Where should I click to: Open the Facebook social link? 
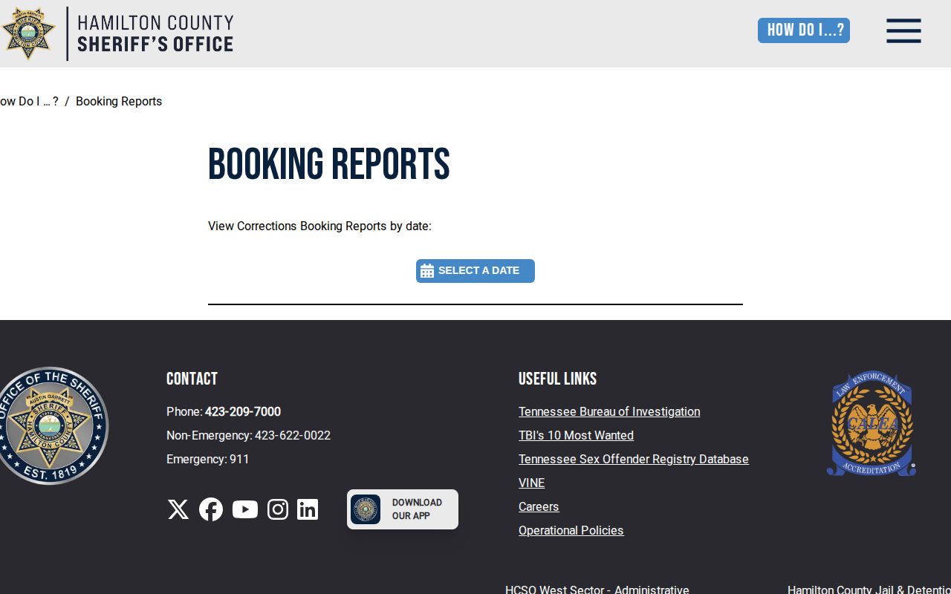pos(211,509)
